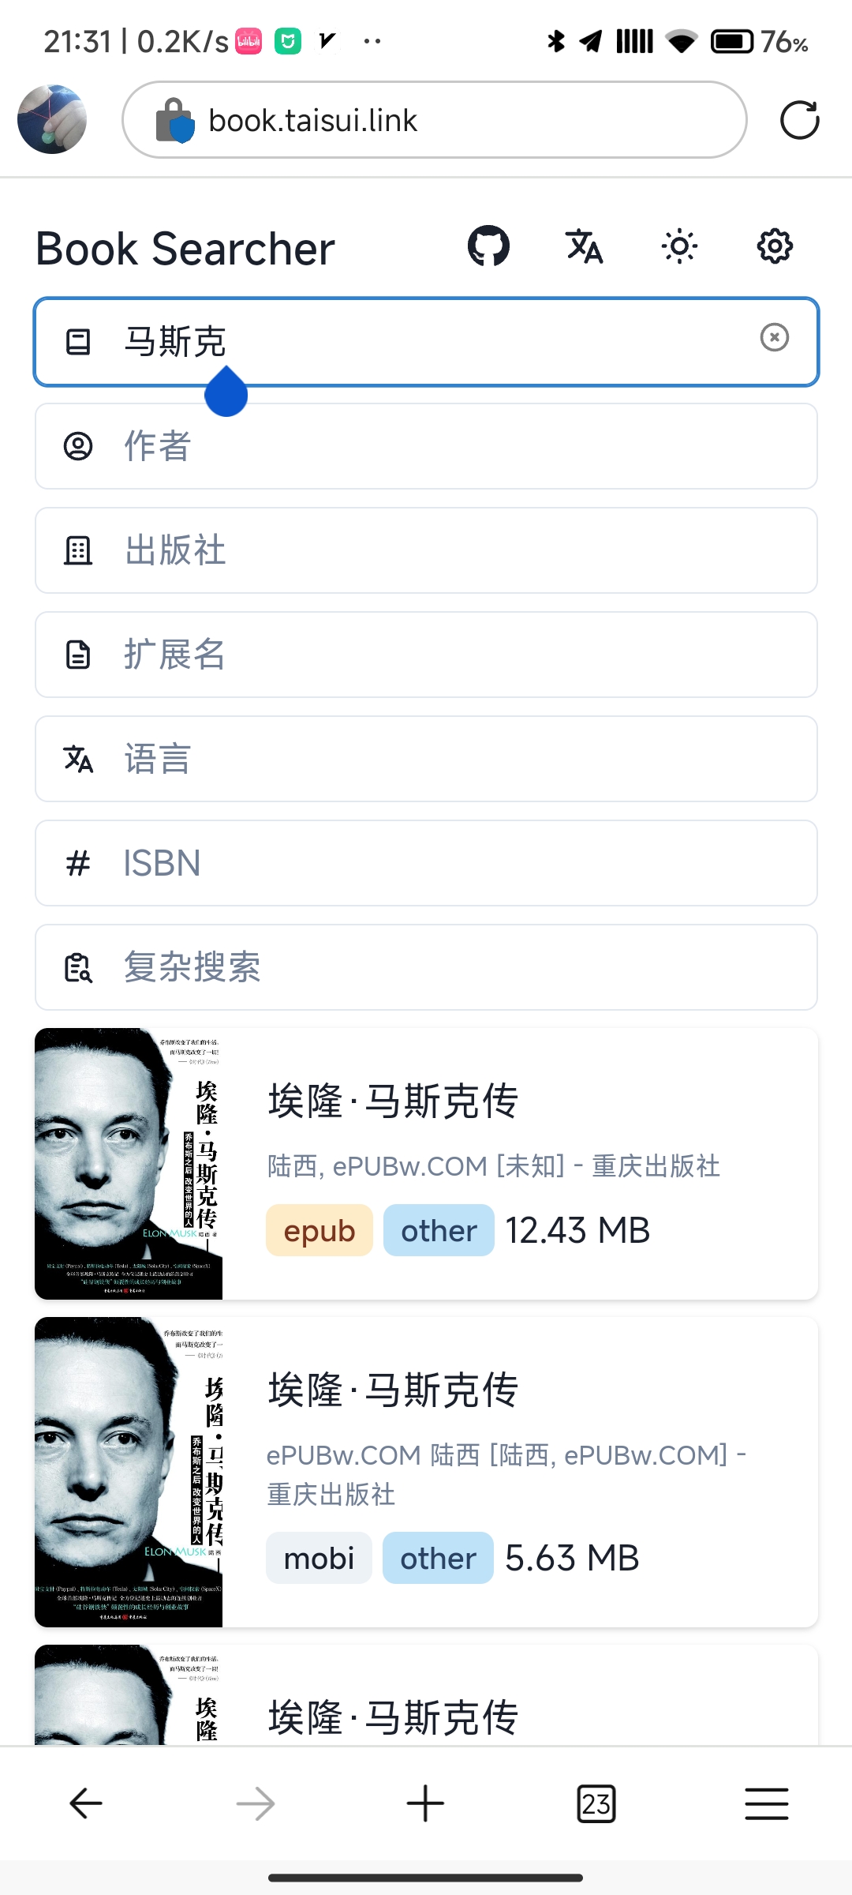Toggle light/dark theme sun icon

pyautogui.click(x=679, y=246)
